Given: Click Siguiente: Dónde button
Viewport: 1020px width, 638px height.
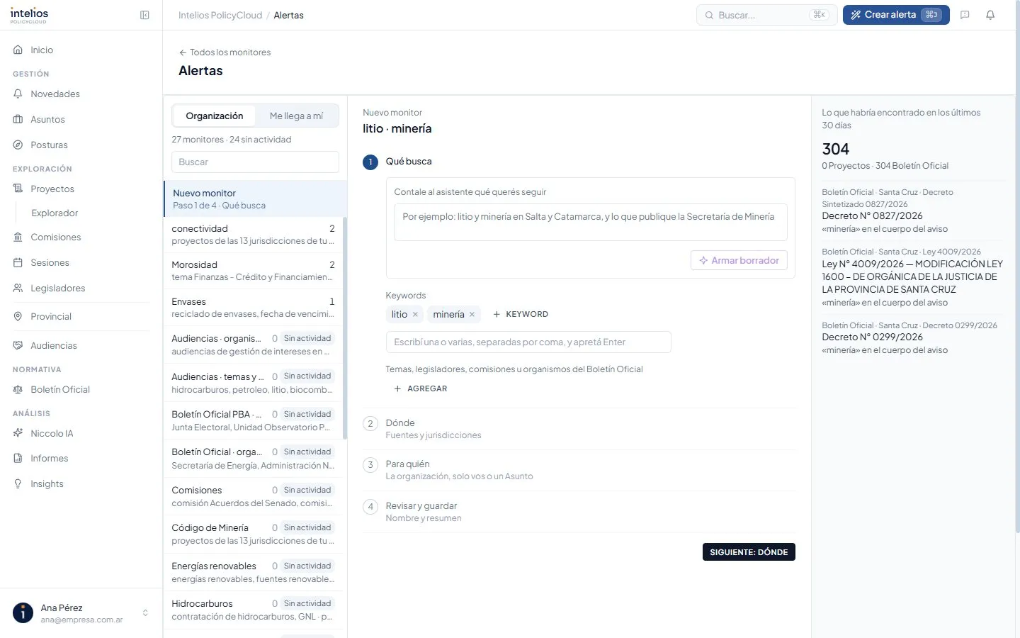Looking at the screenshot, I should (749, 552).
